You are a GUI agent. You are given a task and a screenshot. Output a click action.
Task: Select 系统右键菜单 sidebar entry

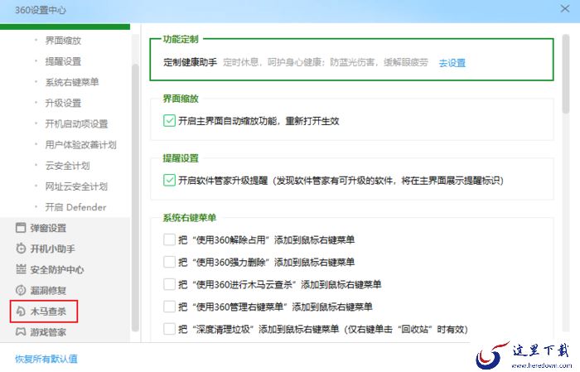pyautogui.click(x=72, y=82)
